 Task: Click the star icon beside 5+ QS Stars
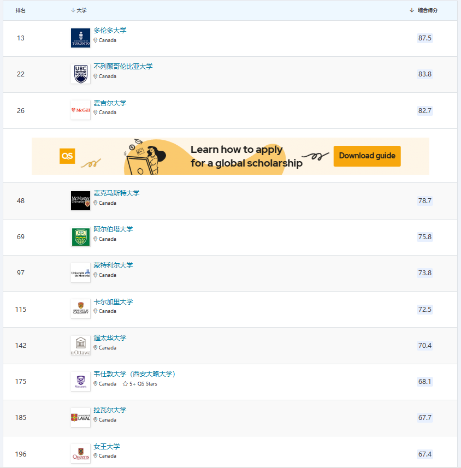(x=126, y=384)
